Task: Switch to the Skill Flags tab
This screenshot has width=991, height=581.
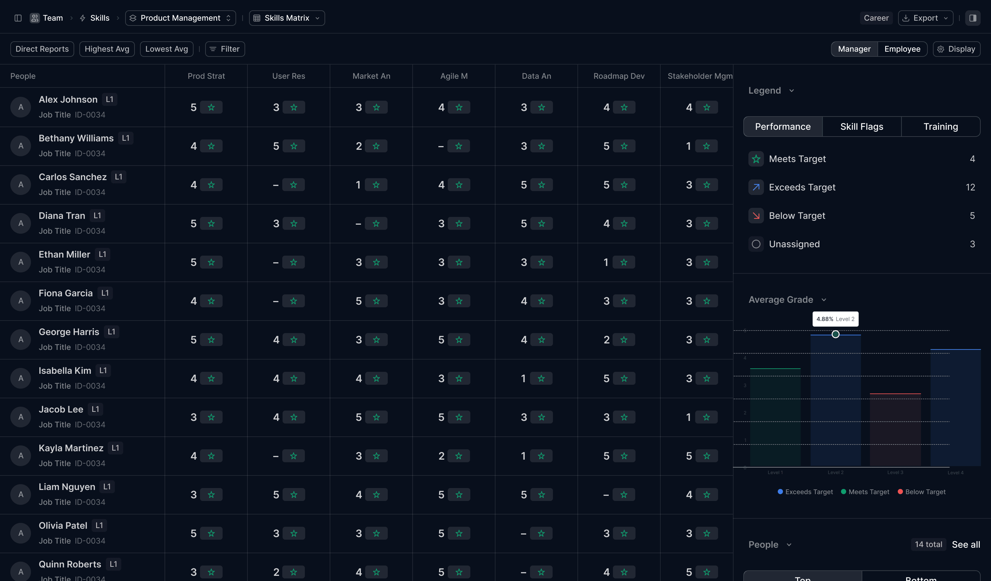Action: pos(862,126)
